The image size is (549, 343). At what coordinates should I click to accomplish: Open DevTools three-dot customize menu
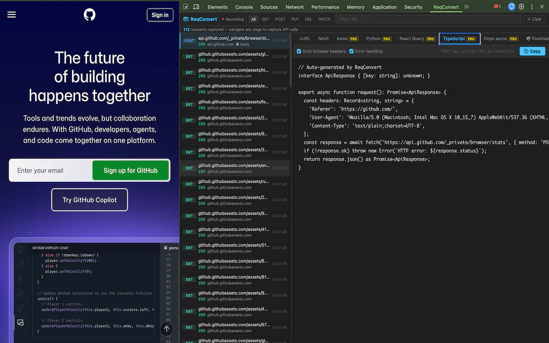point(532,7)
